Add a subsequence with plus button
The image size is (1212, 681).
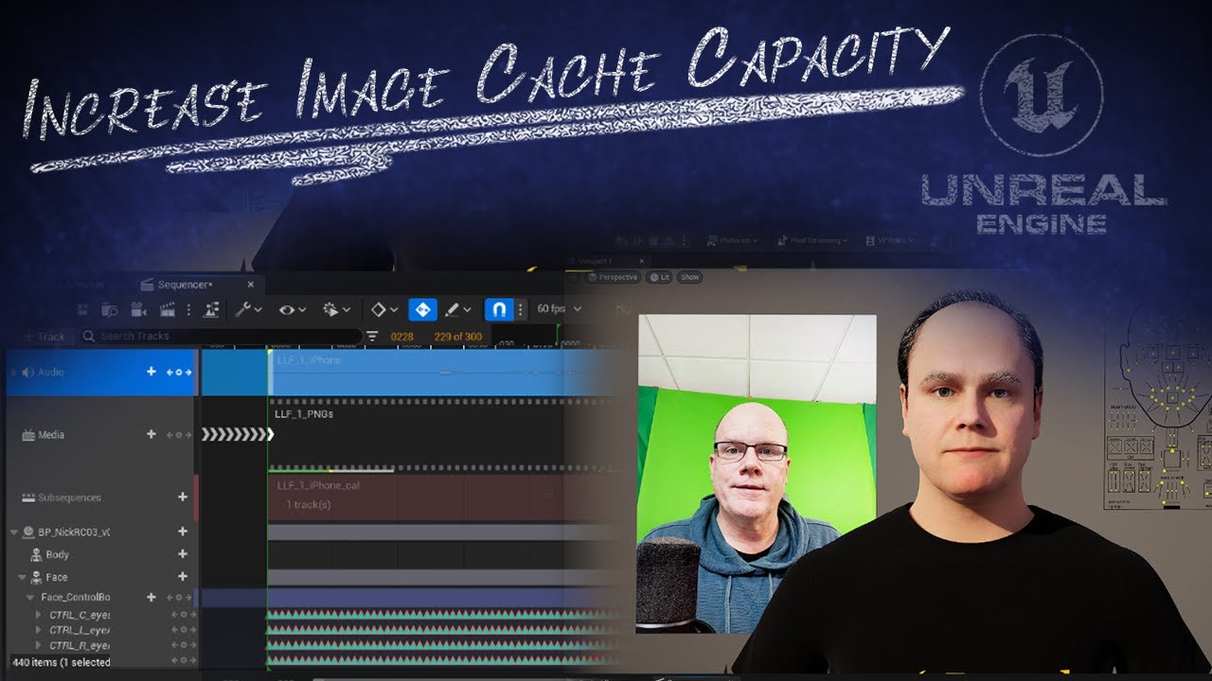click(183, 498)
